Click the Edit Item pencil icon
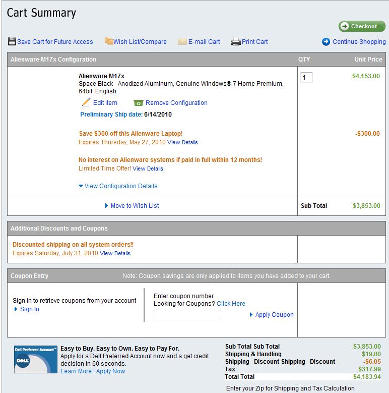 point(86,102)
